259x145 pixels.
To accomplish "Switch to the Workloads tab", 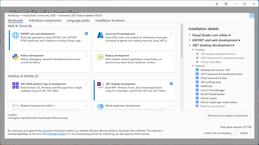I will pos(15,20).
